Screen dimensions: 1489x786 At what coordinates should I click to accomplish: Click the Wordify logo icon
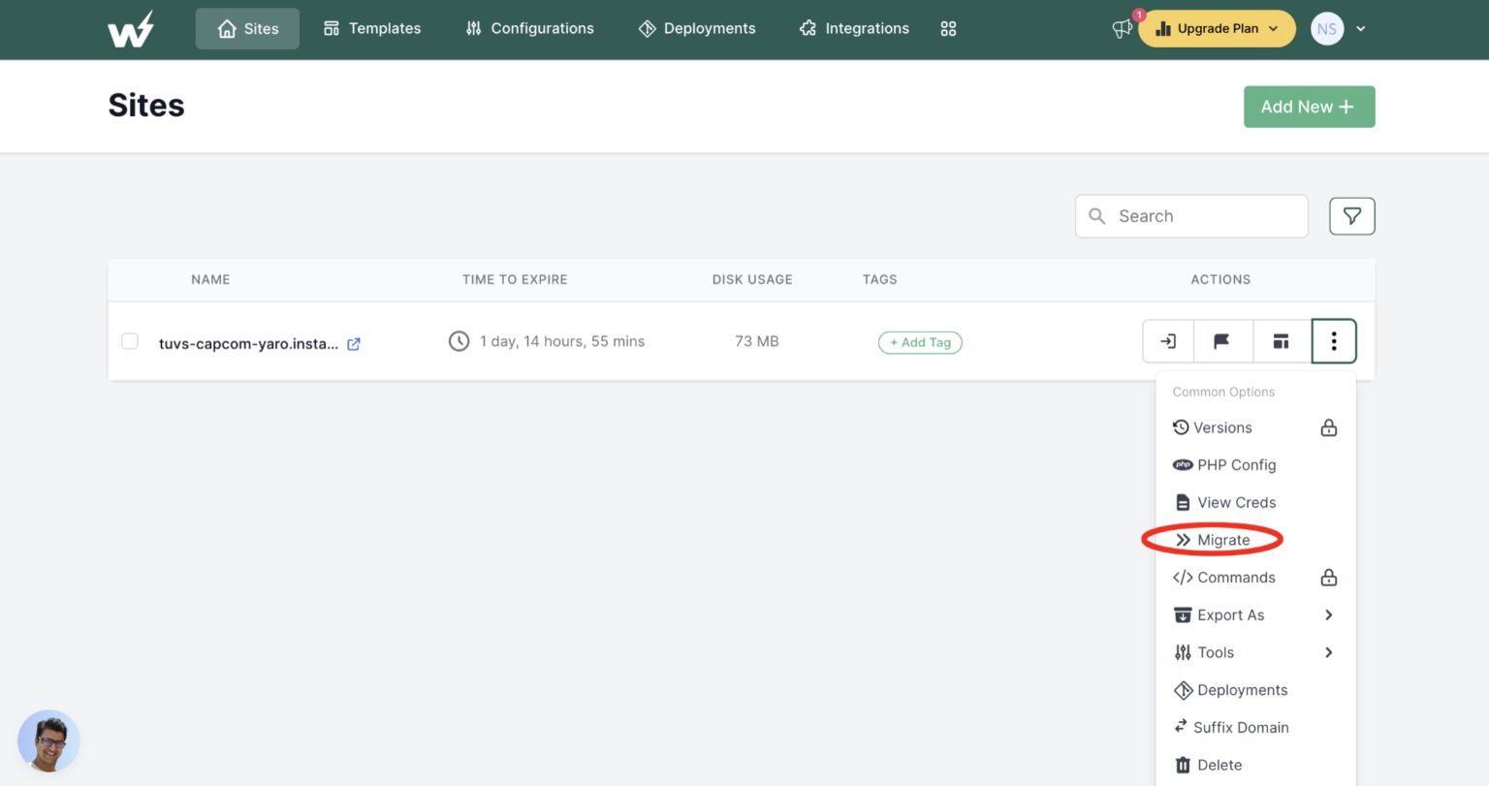(131, 28)
